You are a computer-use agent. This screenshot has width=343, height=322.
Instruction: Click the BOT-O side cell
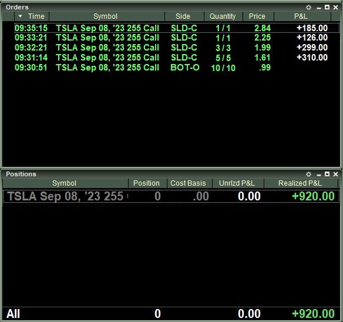[185, 68]
